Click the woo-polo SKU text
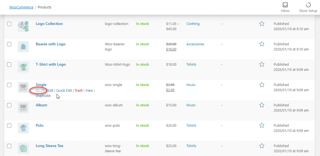 point(112,125)
